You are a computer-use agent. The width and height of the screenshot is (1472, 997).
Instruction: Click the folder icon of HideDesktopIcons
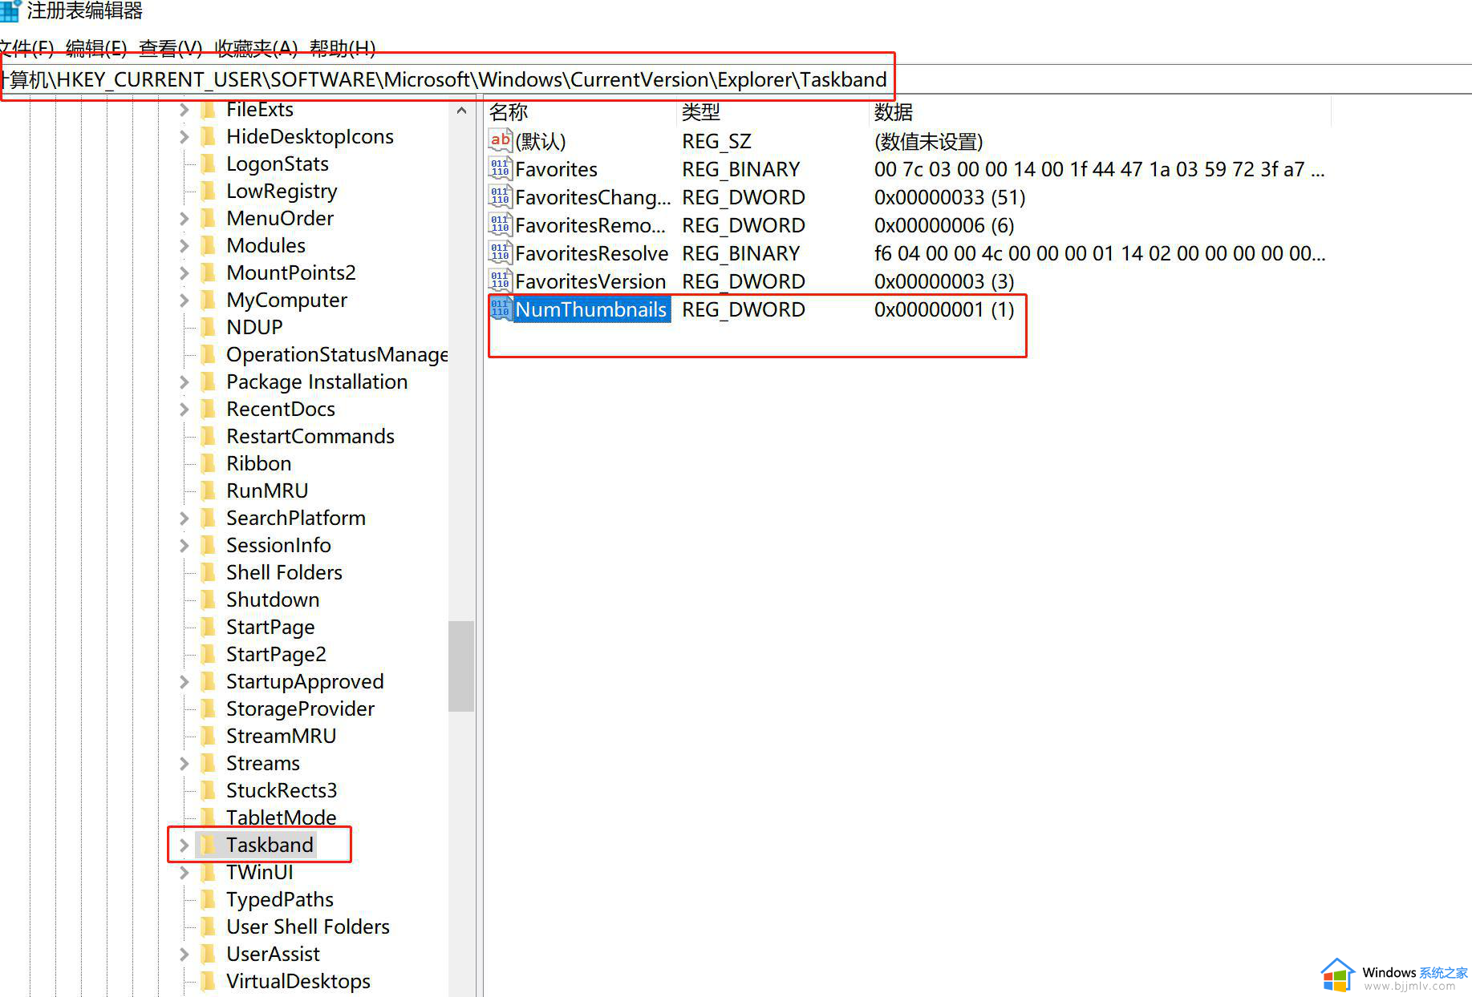click(x=208, y=137)
